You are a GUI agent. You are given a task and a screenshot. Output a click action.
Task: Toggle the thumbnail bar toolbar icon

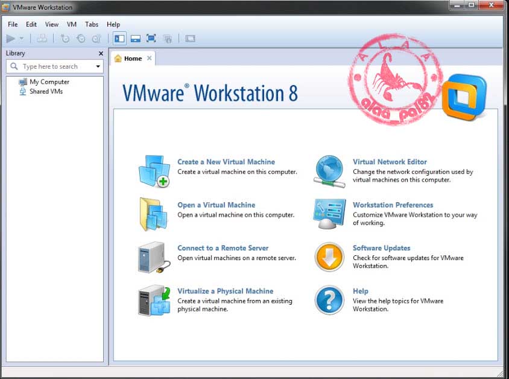(135, 39)
